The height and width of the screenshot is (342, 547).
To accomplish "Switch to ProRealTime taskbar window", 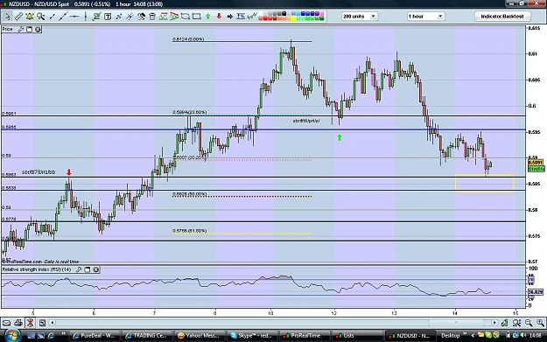I will 305,336.
